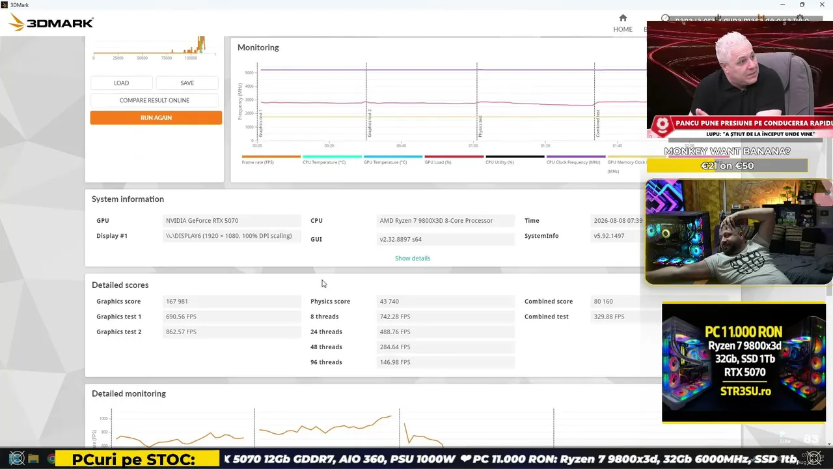
Task: Click the 3DMark app icon in title bar
Action: (5, 5)
